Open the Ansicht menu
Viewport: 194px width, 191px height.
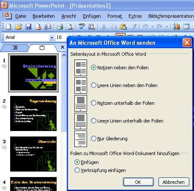click(x=69, y=16)
